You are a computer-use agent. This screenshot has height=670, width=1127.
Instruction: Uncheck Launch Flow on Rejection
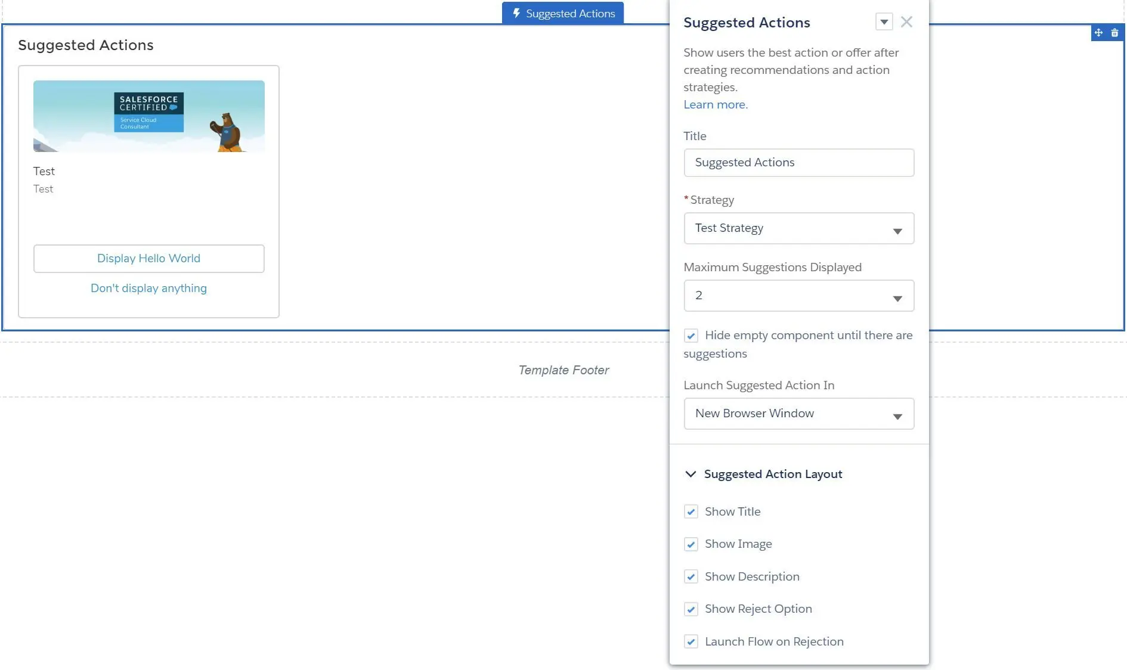(x=691, y=641)
